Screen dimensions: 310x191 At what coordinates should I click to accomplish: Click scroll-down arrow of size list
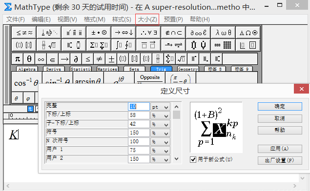176,159
